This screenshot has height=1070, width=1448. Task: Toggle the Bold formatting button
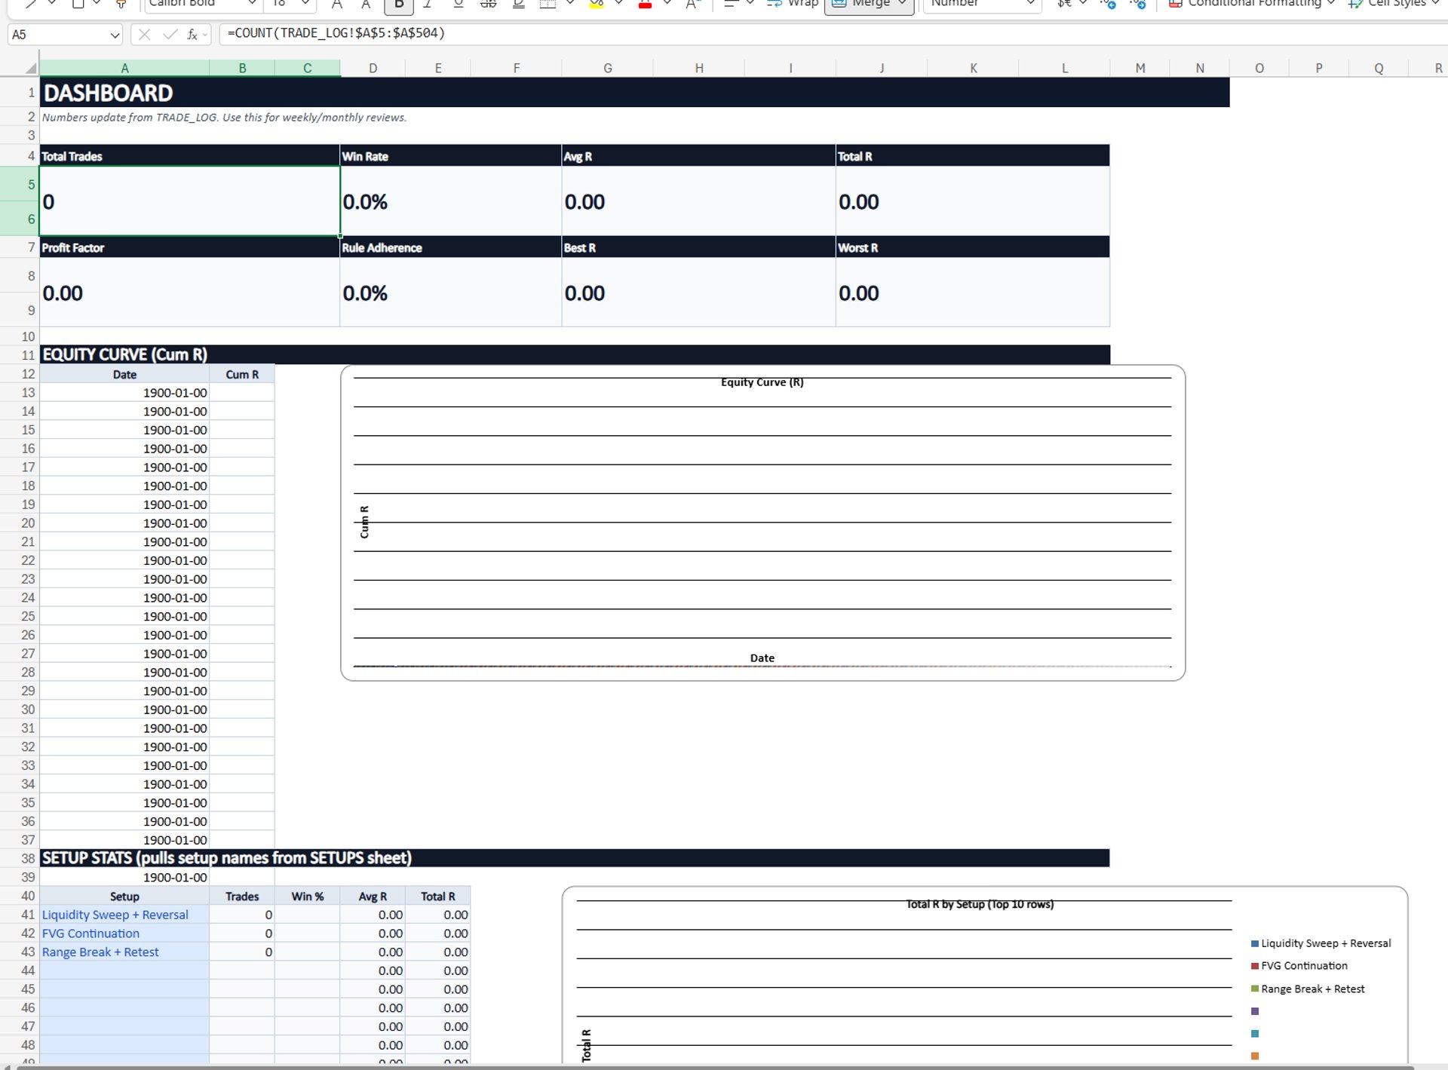tap(399, 5)
